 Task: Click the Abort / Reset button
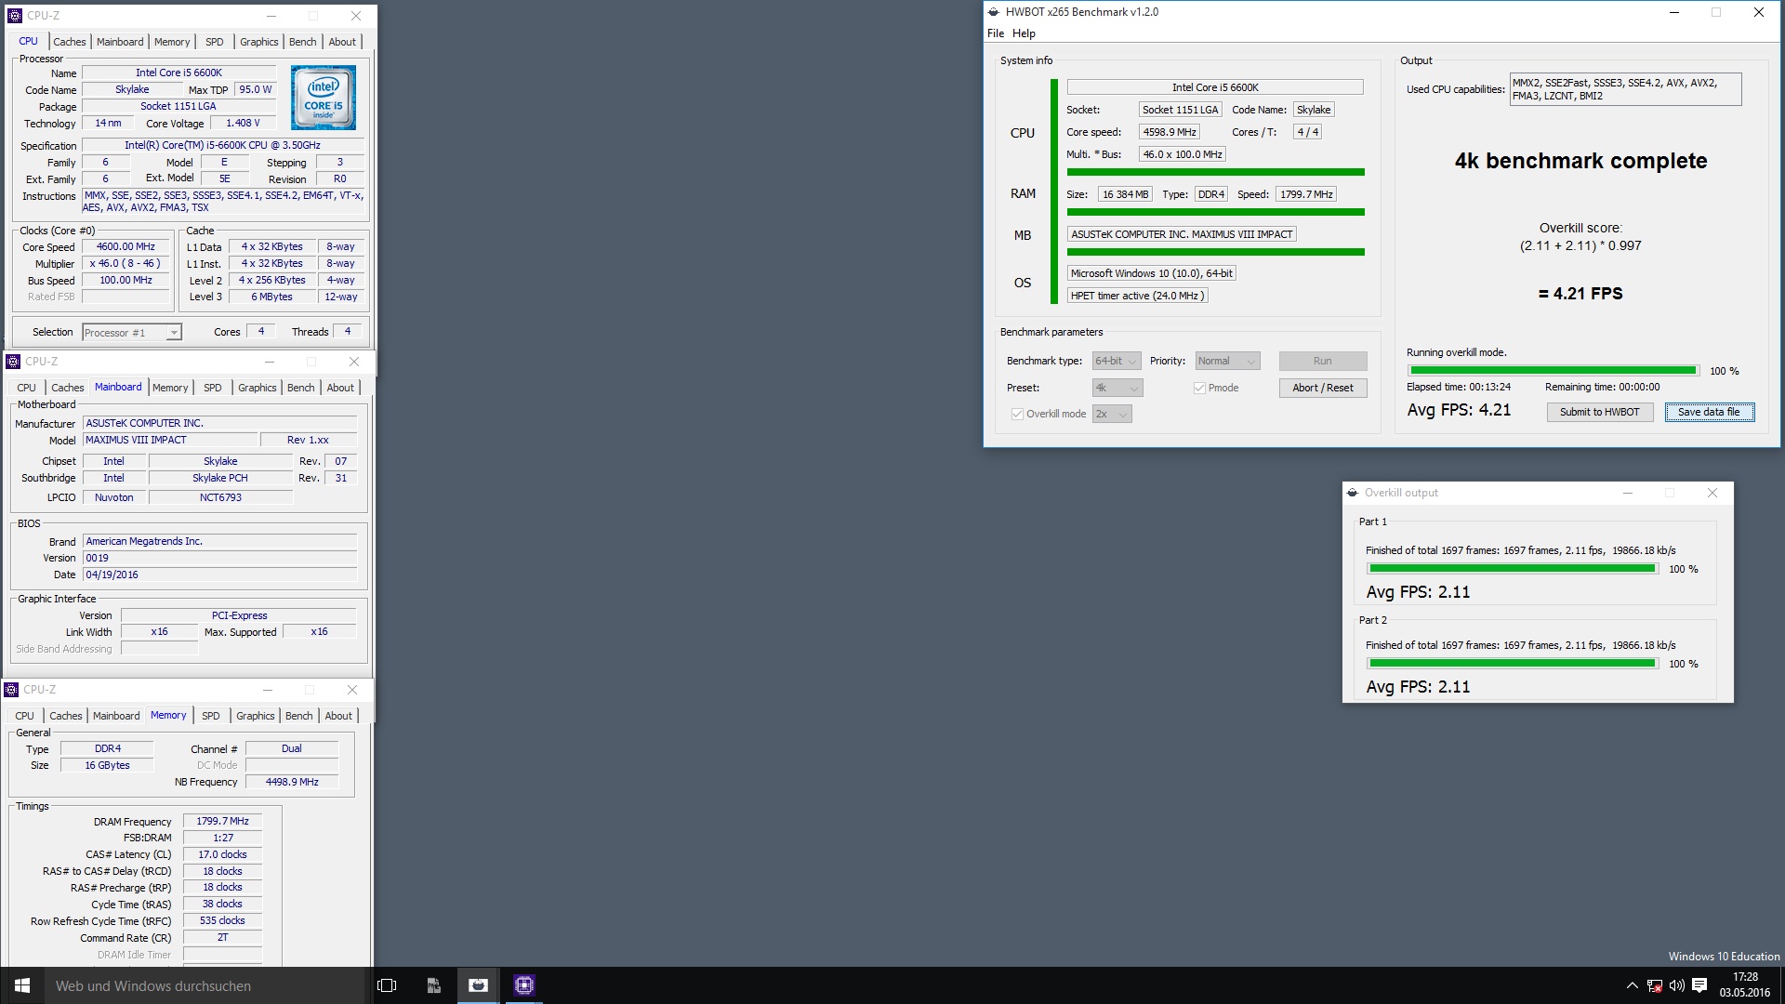point(1323,389)
